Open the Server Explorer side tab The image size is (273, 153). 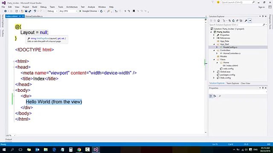click(3, 21)
